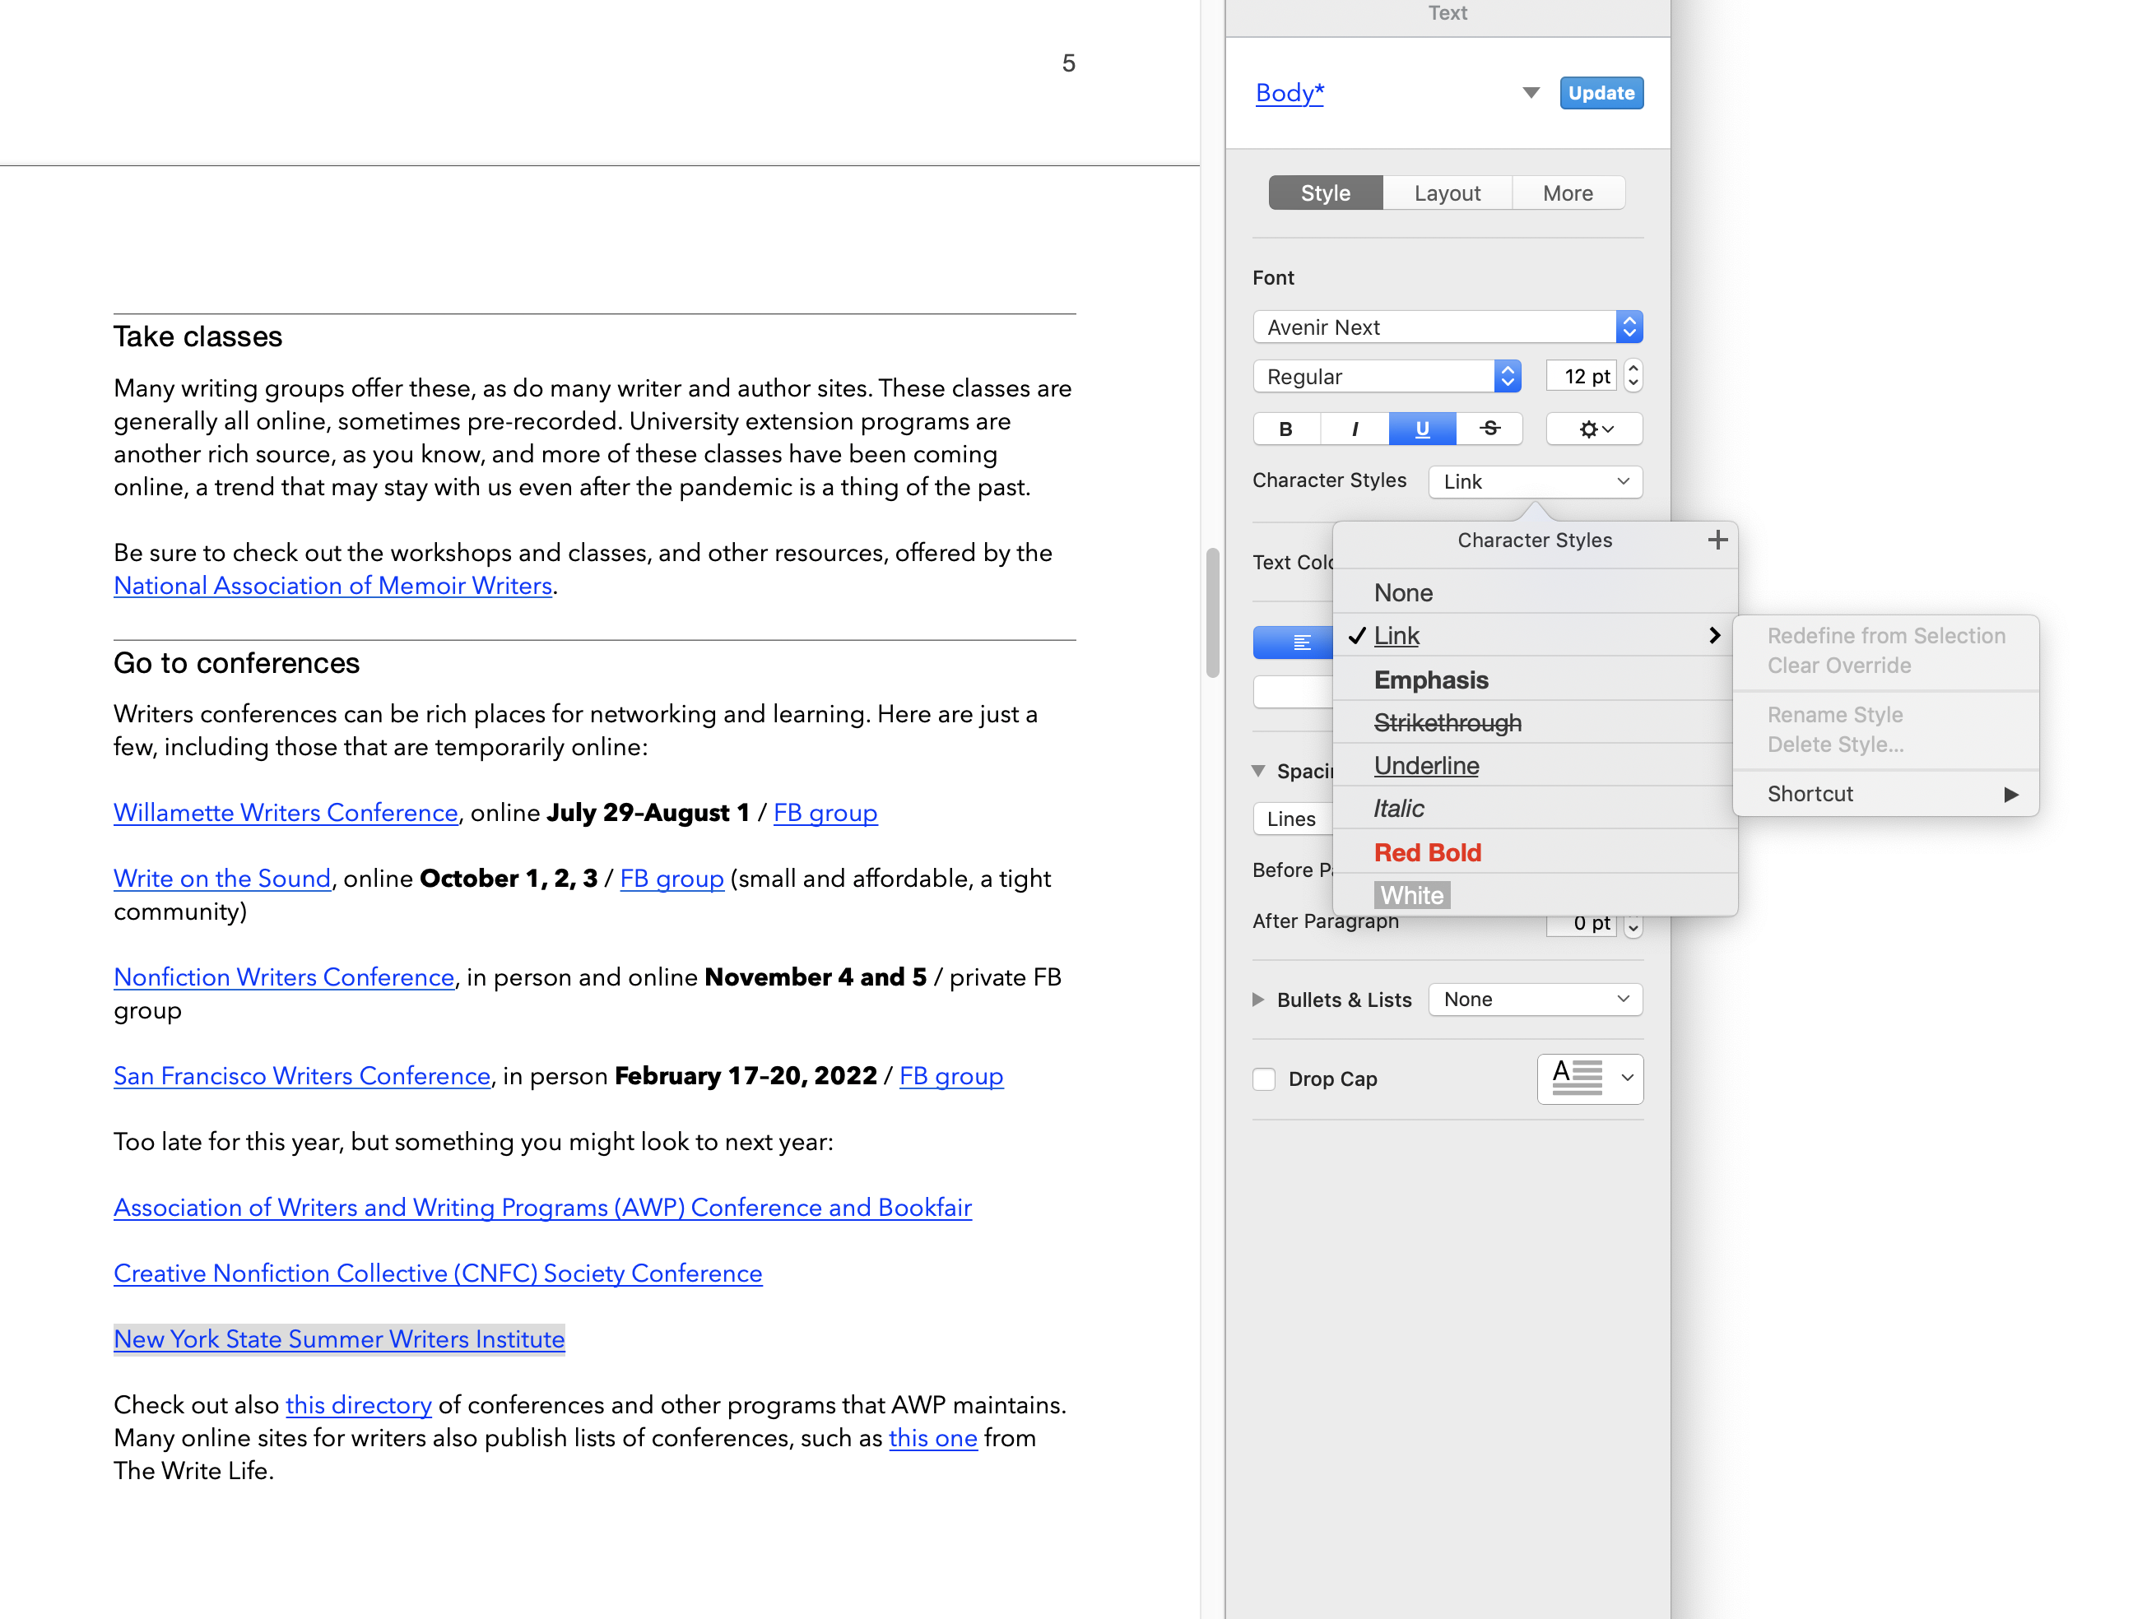Open Bullets & Lists None dropdown
This screenshot has height=1619, width=2133.
point(1535,999)
